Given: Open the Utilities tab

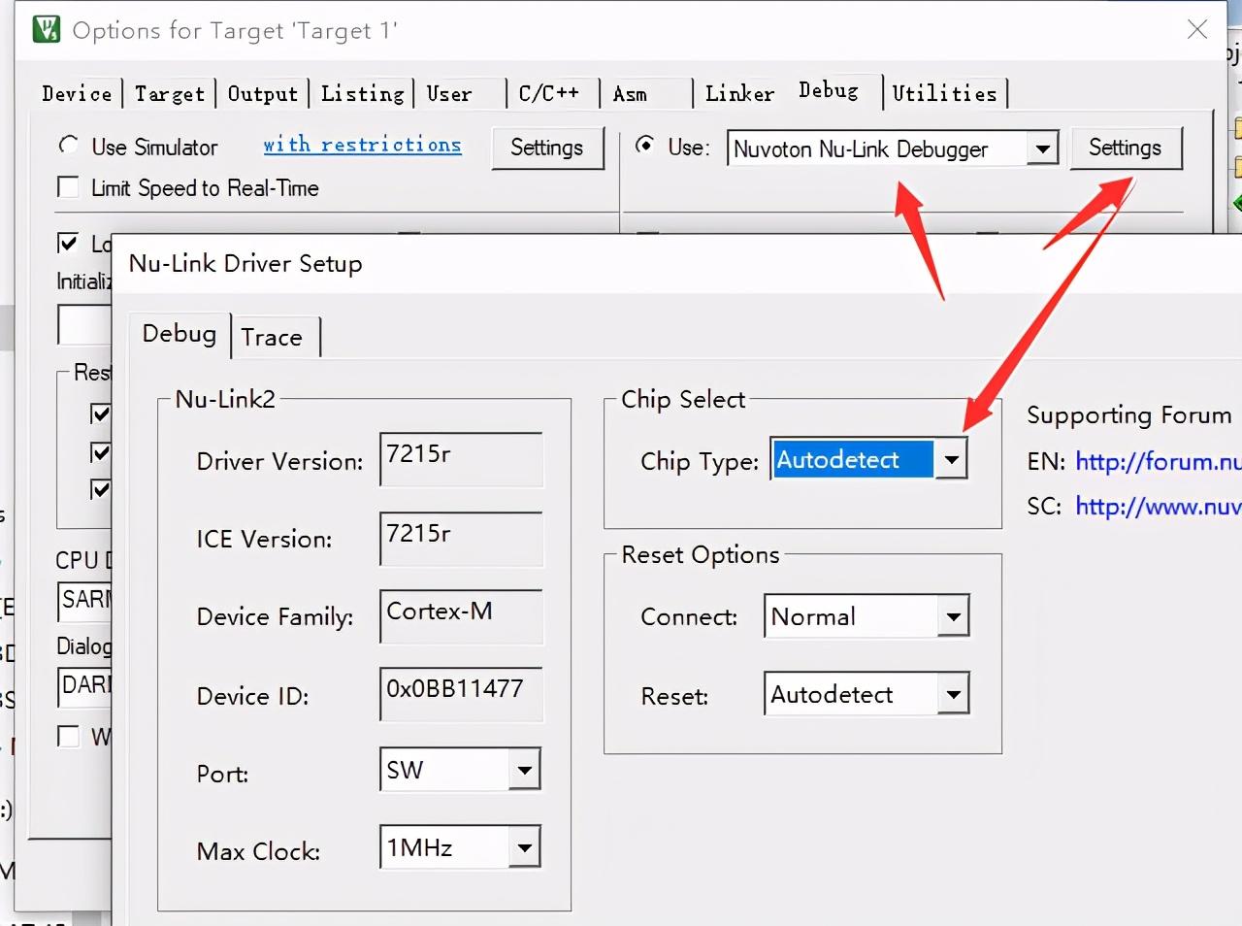Looking at the screenshot, I should click(945, 93).
